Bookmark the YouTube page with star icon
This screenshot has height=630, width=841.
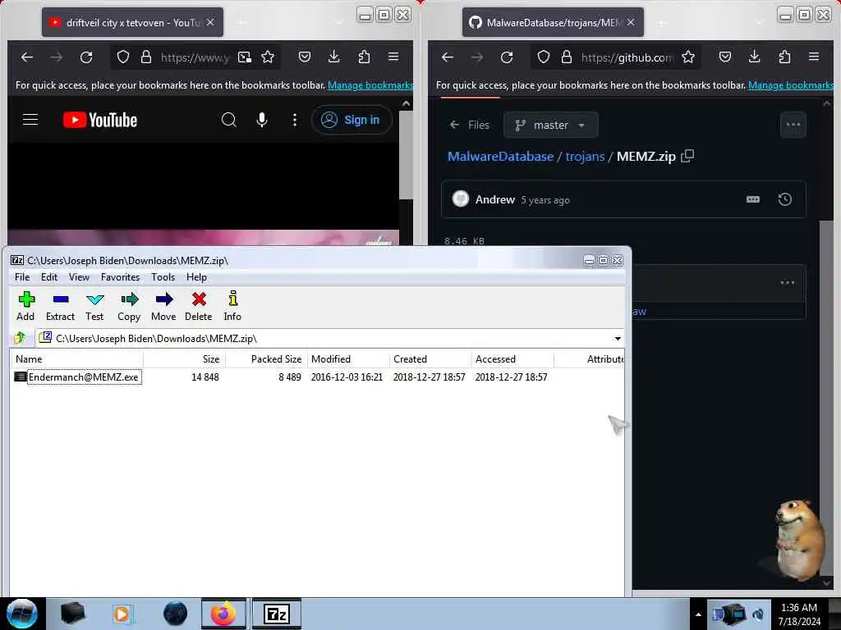[x=268, y=57]
